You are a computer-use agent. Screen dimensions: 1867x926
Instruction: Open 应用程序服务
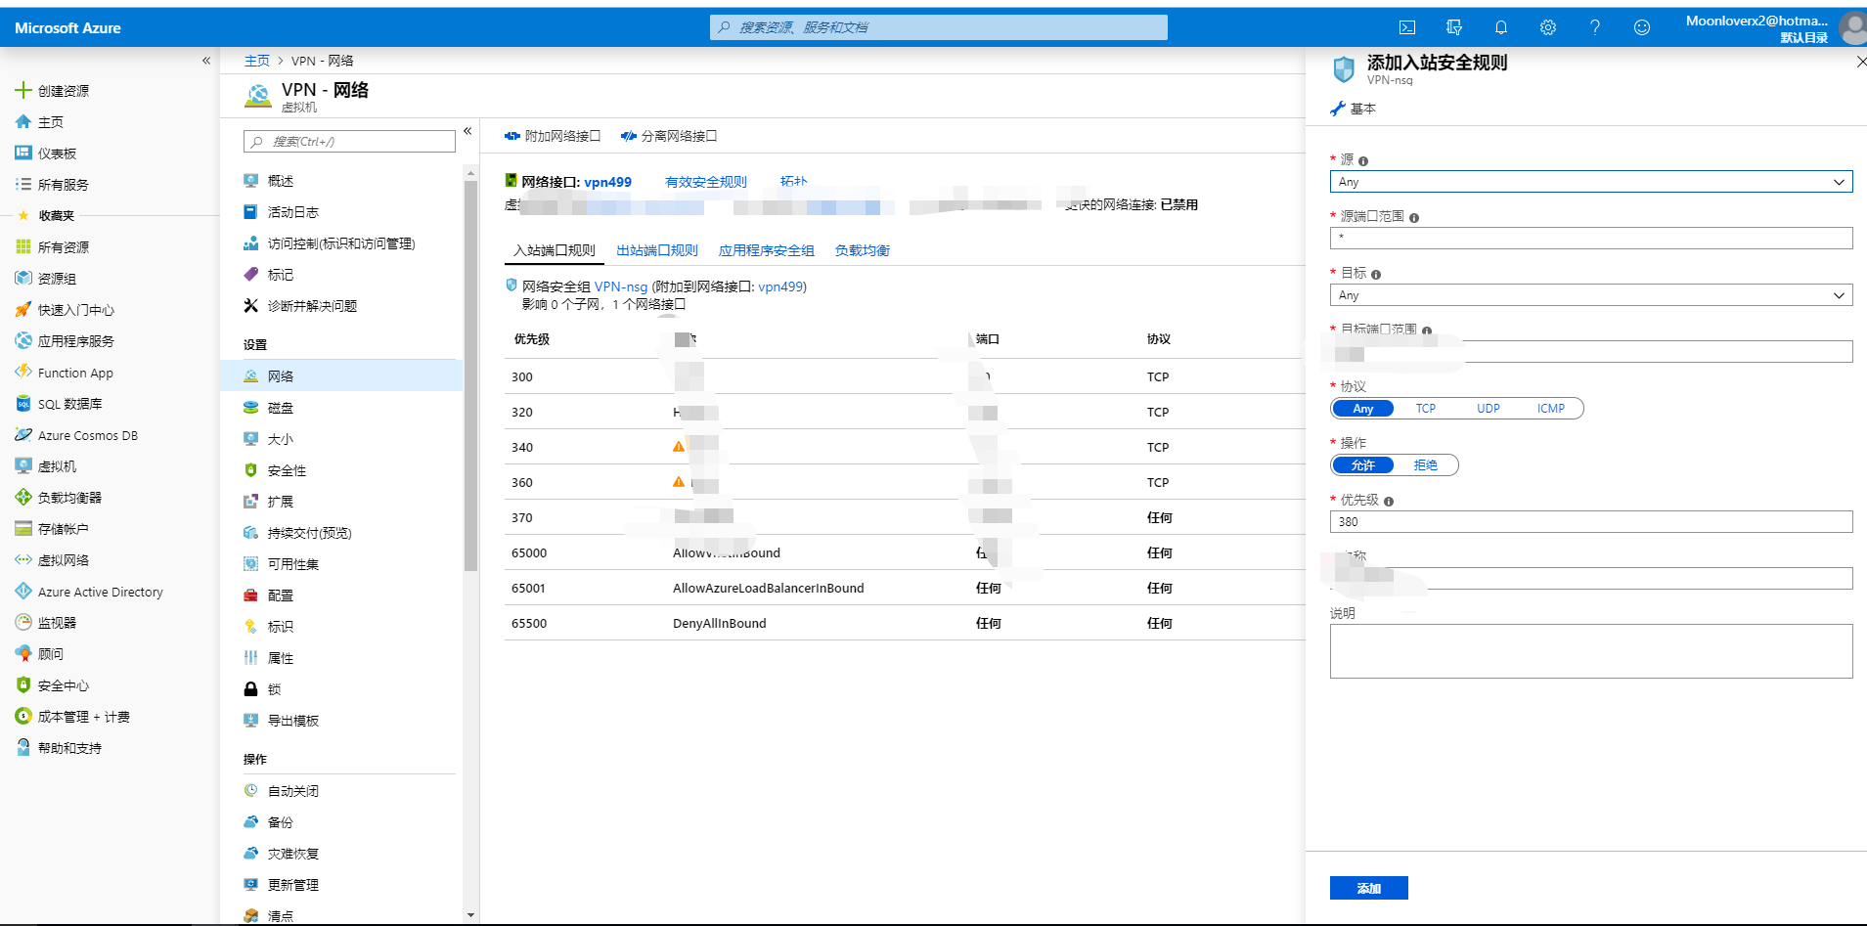[75, 341]
